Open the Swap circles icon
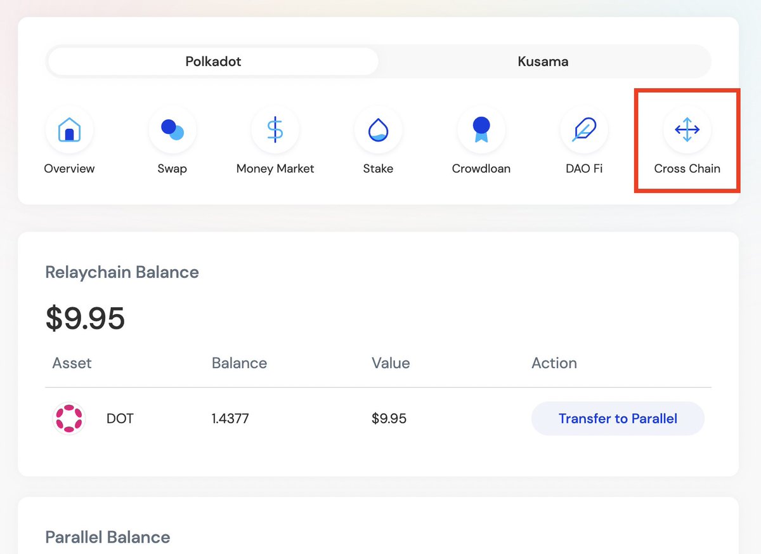Image resolution: width=761 pixels, height=554 pixels. (172, 130)
